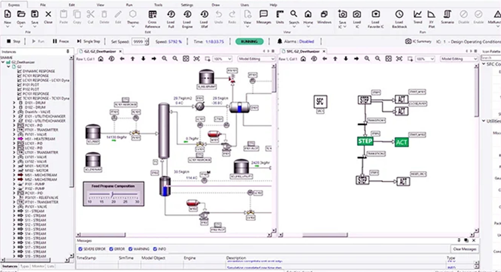The height and width of the screenshot is (272, 501).
Task: Click the Load Engine icon
Action: pyautogui.click(x=187, y=14)
